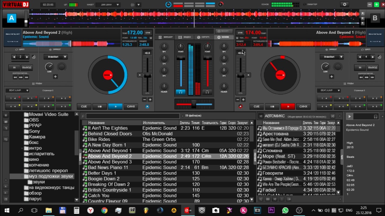Image resolution: width=385 pixels, height=216 pixels.
Task: Sync deck B with СИНХ button
Action: [303, 106]
